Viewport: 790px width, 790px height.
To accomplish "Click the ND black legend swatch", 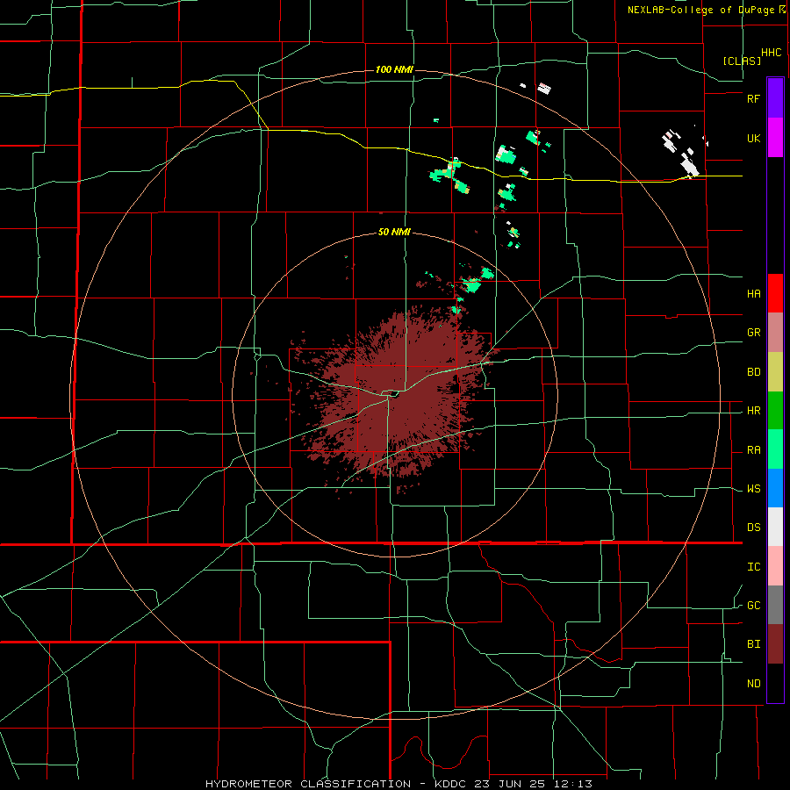I will 775,683.
